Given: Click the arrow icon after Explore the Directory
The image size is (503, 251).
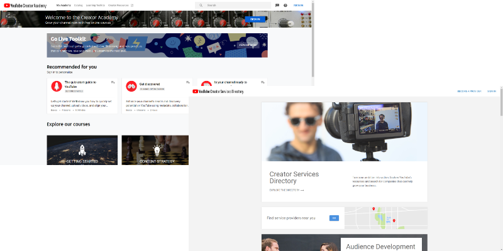Looking at the screenshot, I should [302, 190].
